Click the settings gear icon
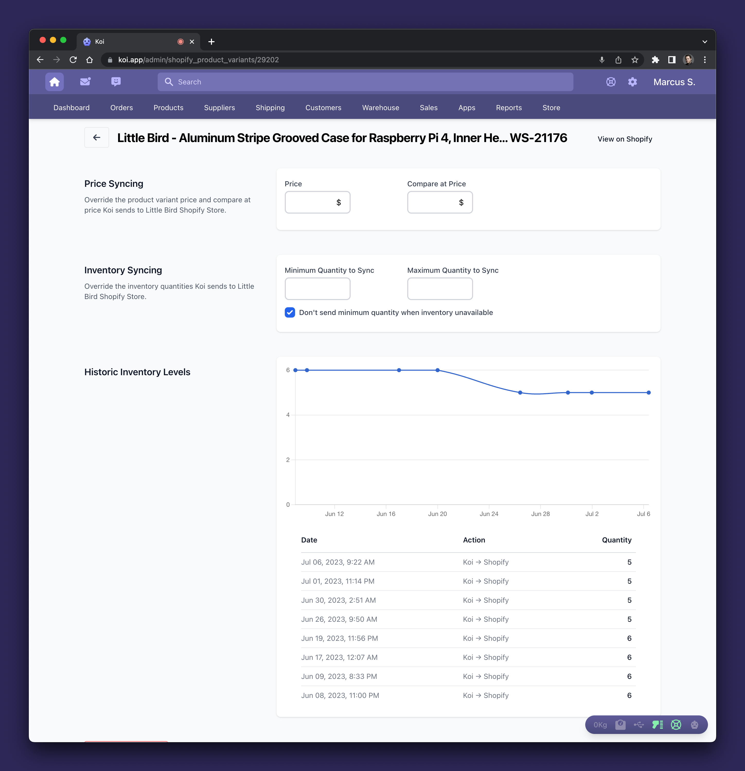 pos(632,82)
